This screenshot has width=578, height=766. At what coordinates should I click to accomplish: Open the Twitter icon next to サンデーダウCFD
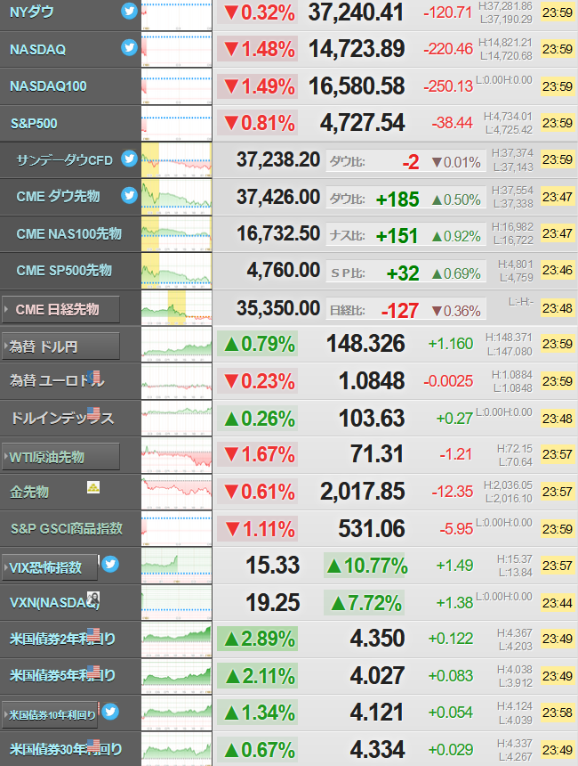tap(129, 159)
